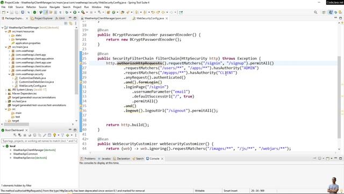
Task: Open the Back history dropdown arrow
Action: point(167,12)
